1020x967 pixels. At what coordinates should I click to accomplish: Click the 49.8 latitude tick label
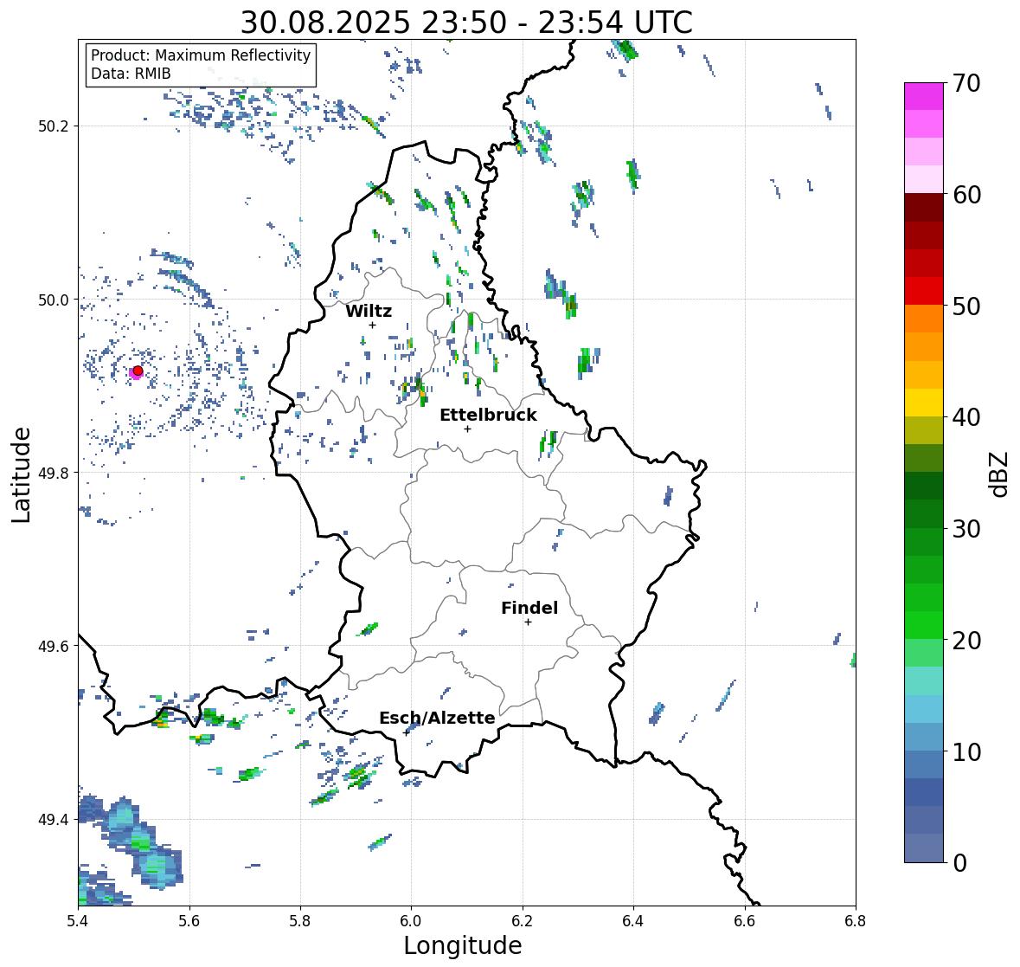pyautogui.click(x=54, y=473)
